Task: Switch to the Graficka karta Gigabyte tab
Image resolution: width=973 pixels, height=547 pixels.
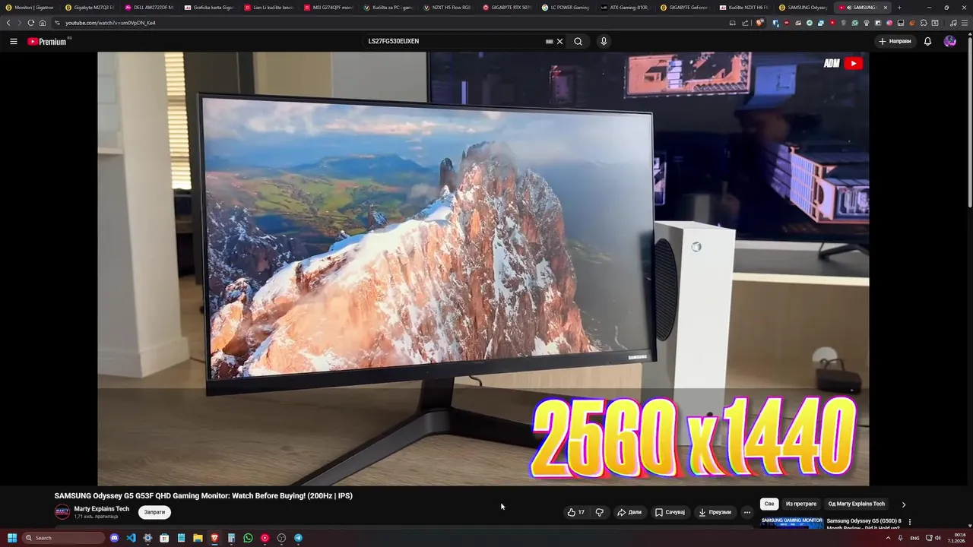Action: 209,7
